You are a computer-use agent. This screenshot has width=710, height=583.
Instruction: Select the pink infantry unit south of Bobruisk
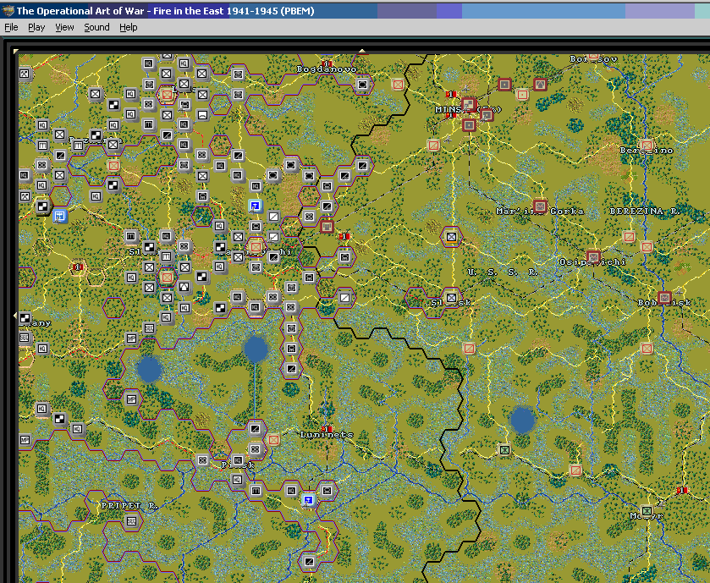(647, 349)
